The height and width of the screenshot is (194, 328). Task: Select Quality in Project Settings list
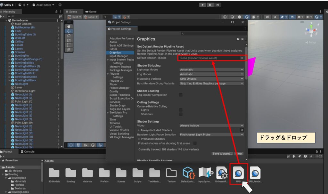114,91
